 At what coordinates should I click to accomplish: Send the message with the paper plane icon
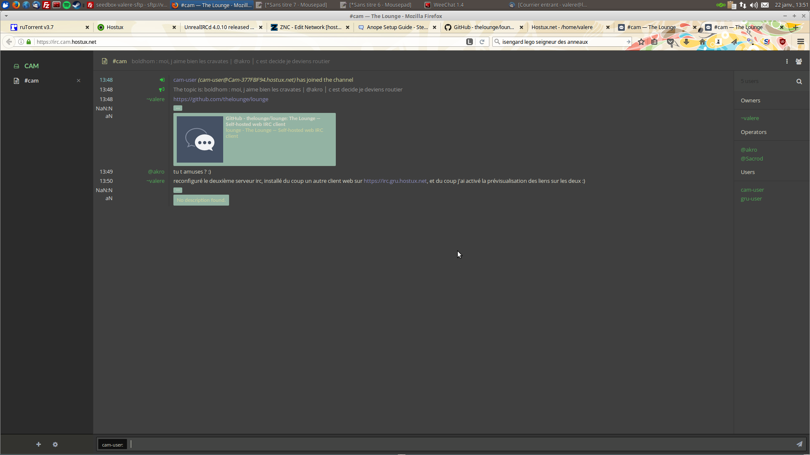click(x=799, y=444)
